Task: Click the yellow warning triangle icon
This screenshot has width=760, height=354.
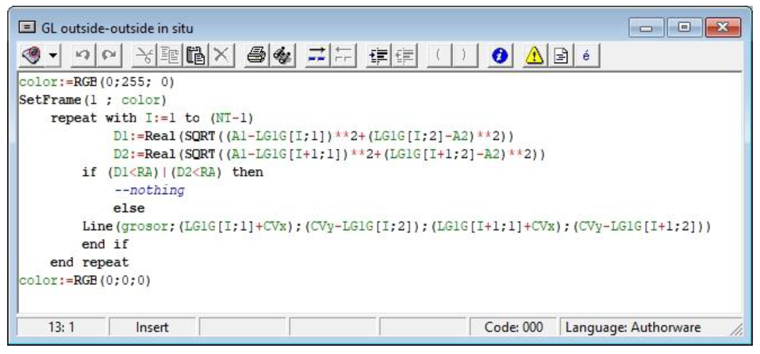Action: click(535, 55)
